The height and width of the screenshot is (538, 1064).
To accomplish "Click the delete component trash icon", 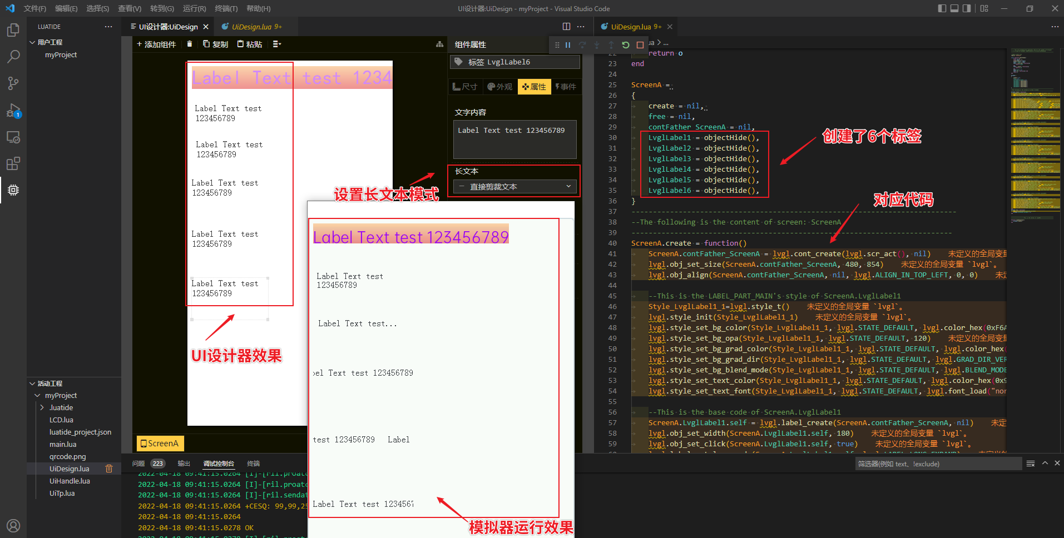I will point(190,44).
